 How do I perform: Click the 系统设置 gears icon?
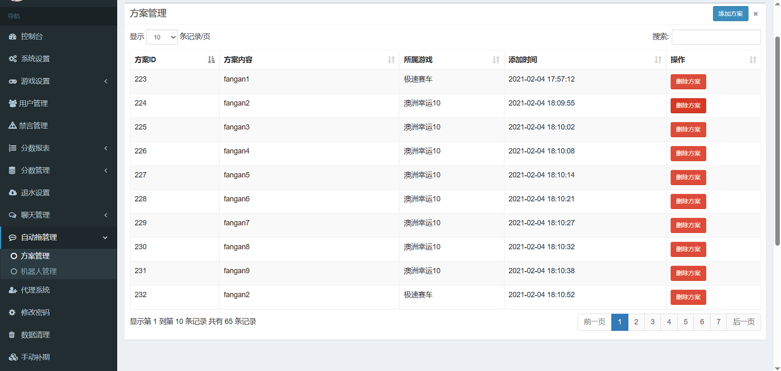(13, 59)
